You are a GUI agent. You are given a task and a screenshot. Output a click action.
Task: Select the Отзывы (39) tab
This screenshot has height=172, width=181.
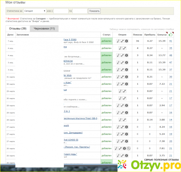click(18, 28)
